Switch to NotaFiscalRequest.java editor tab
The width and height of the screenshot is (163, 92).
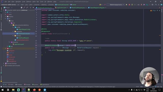(x=78, y=8)
